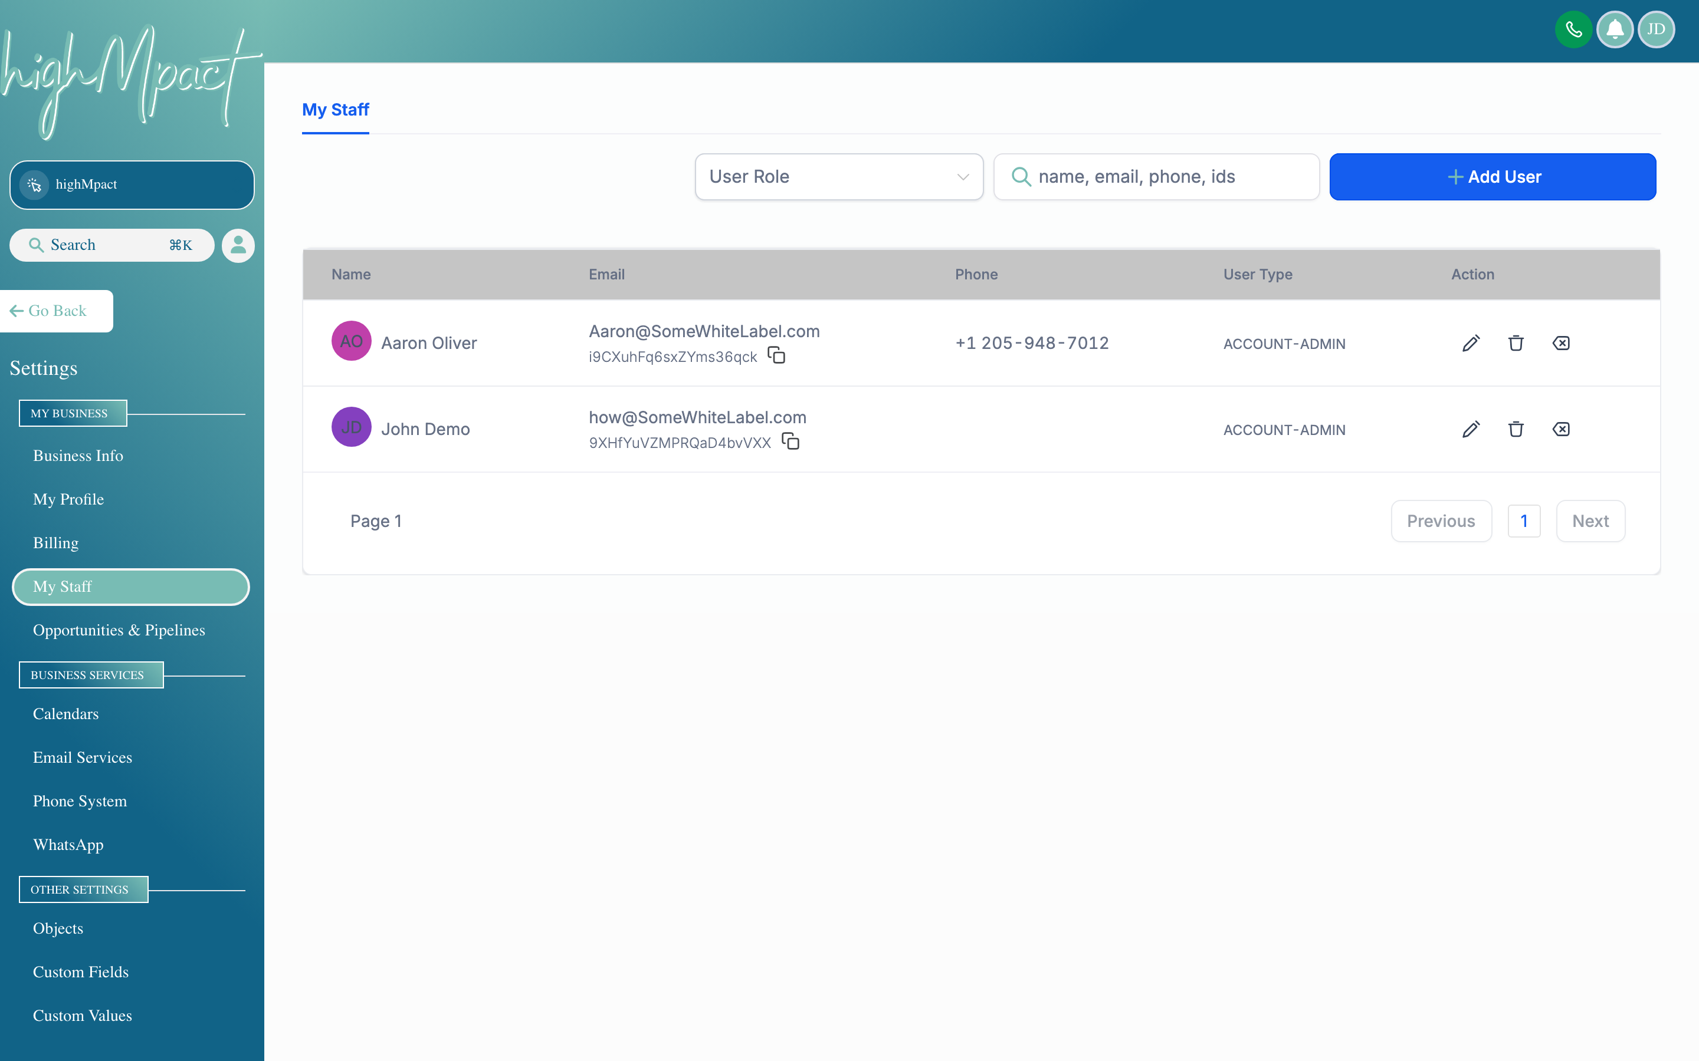Copy John Demo's user ID
Image resolution: width=1699 pixels, height=1061 pixels.
tap(791, 441)
